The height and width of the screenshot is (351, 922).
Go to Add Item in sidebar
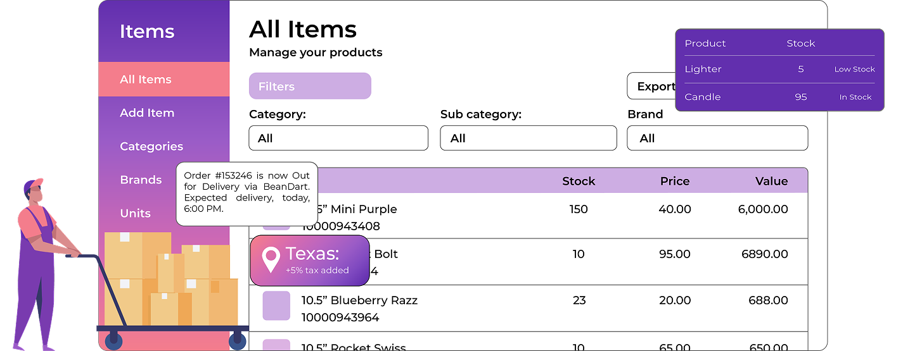pyautogui.click(x=147, y=113)
